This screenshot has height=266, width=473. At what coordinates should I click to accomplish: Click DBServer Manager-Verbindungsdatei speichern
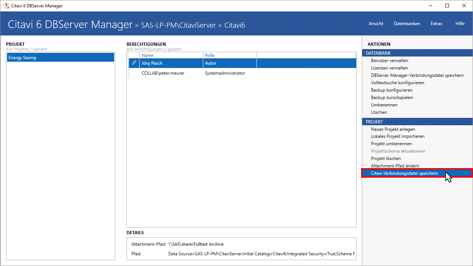[417, 75]
